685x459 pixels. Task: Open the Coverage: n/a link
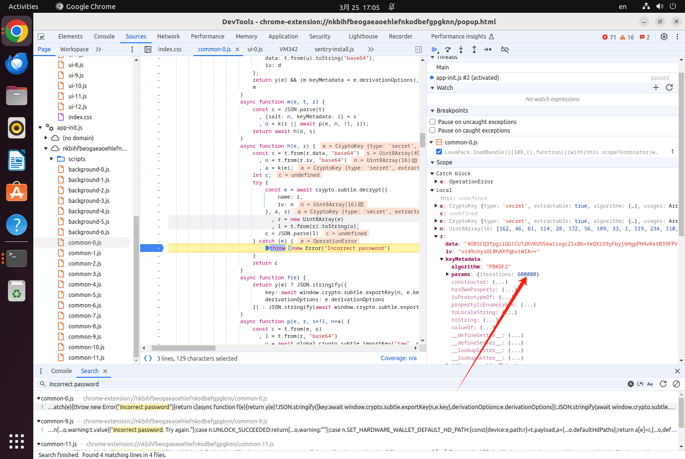pos(399,358)
